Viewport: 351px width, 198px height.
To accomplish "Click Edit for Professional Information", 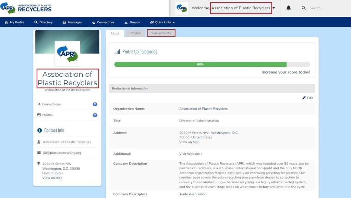I will tap(307, 98).
